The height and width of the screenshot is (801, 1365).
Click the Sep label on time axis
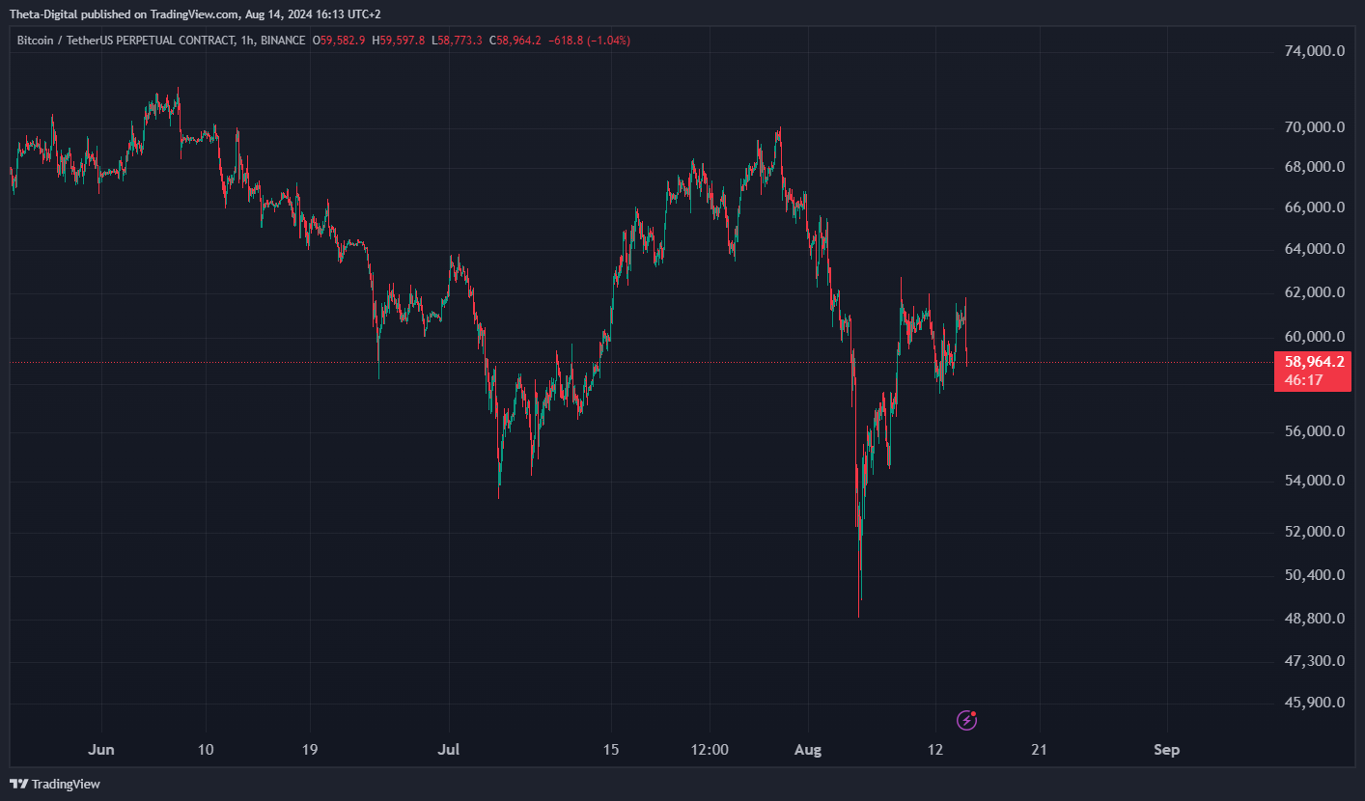(x=1167, y=750)
